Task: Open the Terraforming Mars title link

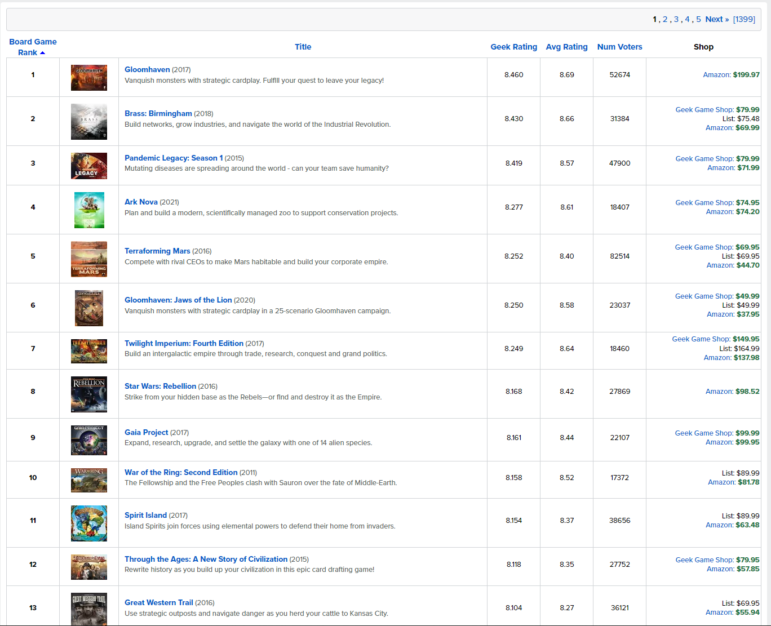Action: 157,251
